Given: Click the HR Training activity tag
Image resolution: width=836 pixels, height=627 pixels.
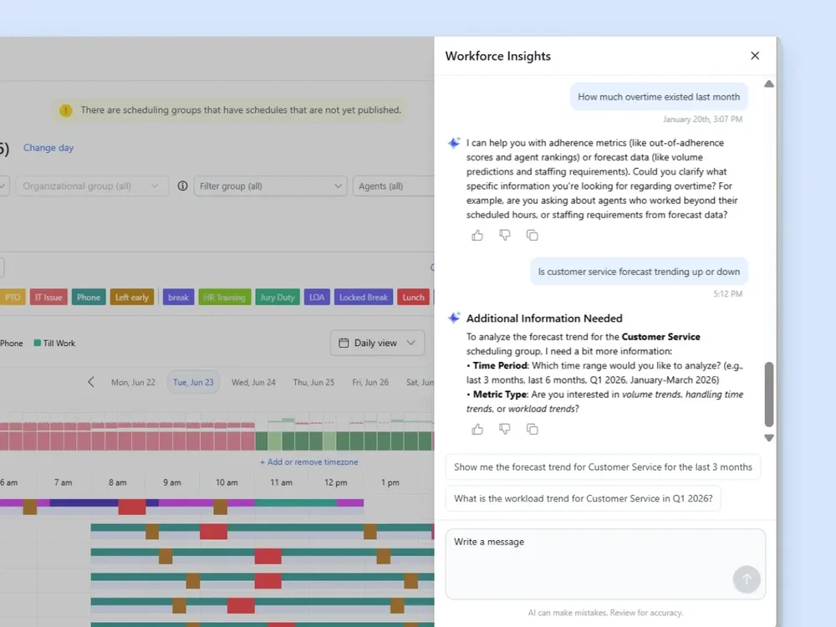Looking at the screenshot, I should click(224, 297).
